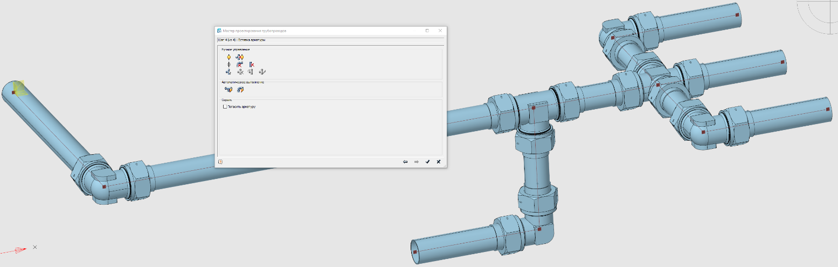Click the gray nodes with X icon
This screenshot has width=838, height=267.
240,71
